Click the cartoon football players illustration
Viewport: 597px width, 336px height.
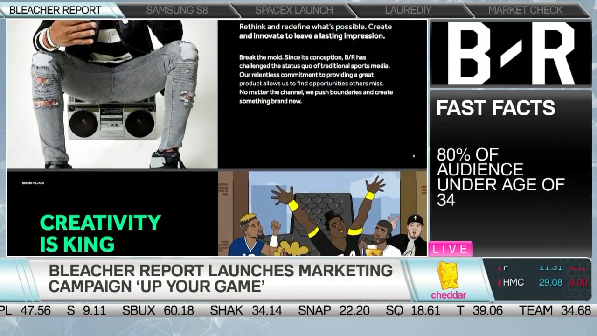[322, 214]
